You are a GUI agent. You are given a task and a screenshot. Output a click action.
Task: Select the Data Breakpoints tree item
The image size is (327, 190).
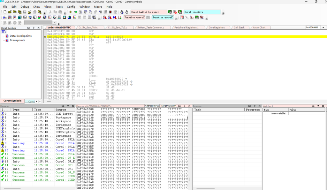tap(20, 36)
